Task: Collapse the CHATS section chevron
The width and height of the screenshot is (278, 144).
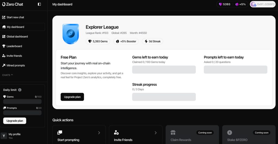Action: (12, 75)
